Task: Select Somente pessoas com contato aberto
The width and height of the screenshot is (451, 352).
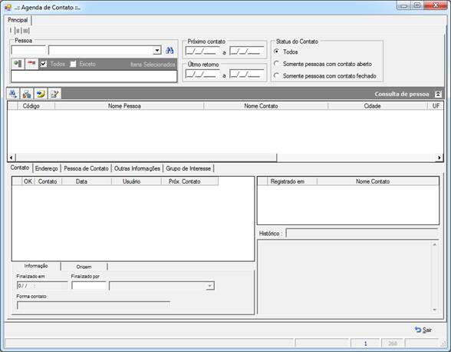Action: [x=276, y=63]
